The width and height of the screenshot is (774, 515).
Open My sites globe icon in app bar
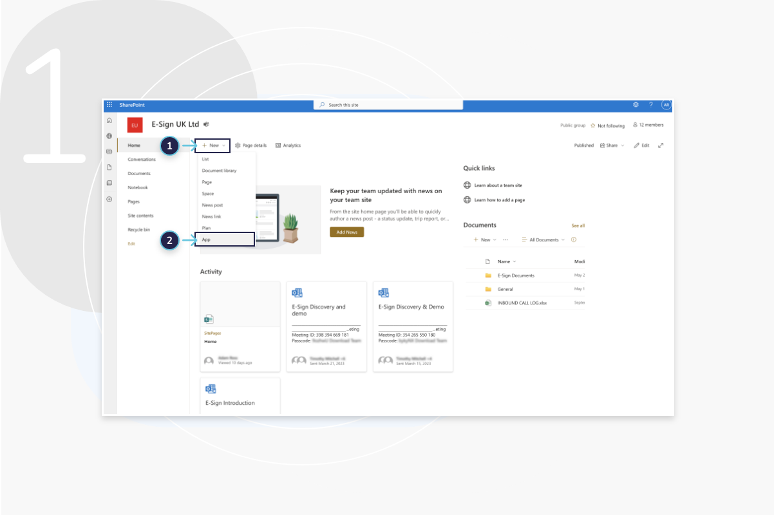[109, 136]
